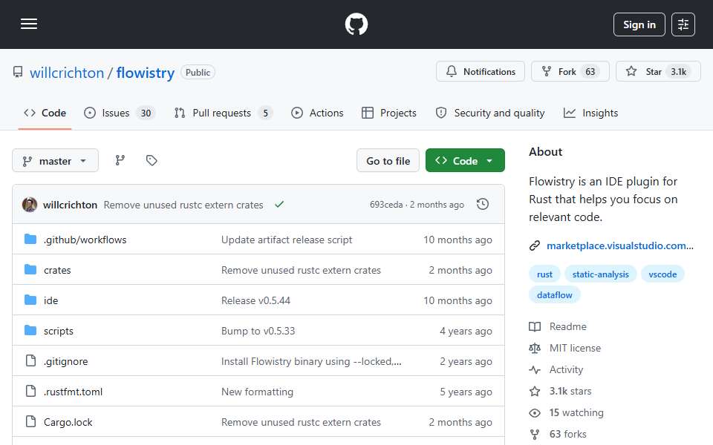The width and height of the screenshot is (713, 445).
Task: Open the Readme link text
Action: point(567,326)
